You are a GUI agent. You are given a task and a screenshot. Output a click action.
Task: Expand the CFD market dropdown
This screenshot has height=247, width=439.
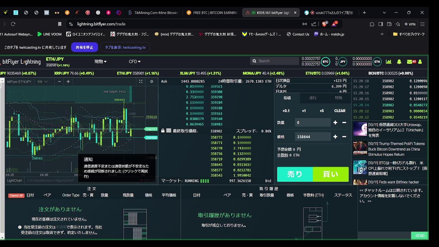[x=135, y=62]
